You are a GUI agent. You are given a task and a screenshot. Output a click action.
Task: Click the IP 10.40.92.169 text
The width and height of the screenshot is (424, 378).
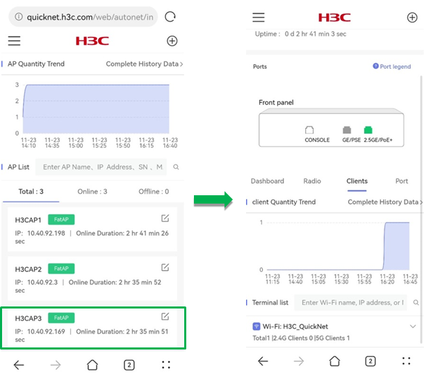[40, 331]
